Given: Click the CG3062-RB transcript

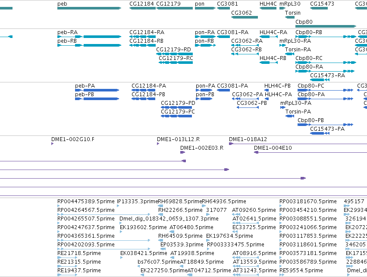Looking at the screenshot, I should (245, 54).
